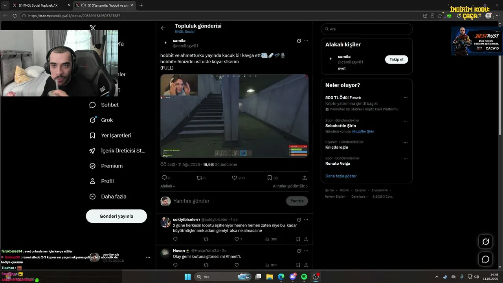
Task: Go to Premium in the sidebar
Action: (x=106, y=166)
